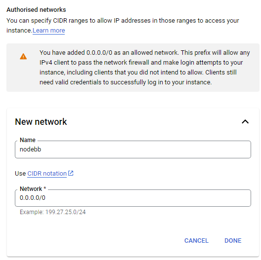Click the Example: 199.27.25.0/24 hint text

(52, 212)
